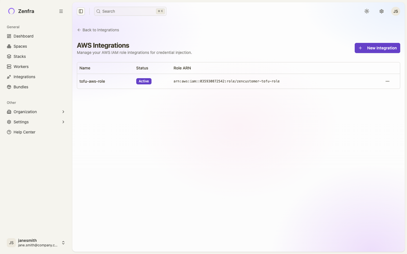Viewport: 407px width, 254px height.
Task: Create a New Integration
Action: [377, 48]
